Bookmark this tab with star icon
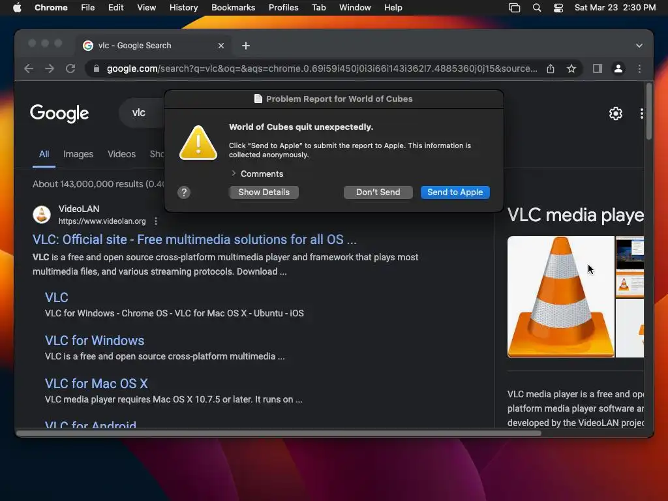668x501 pixels. tap(571, 68)
